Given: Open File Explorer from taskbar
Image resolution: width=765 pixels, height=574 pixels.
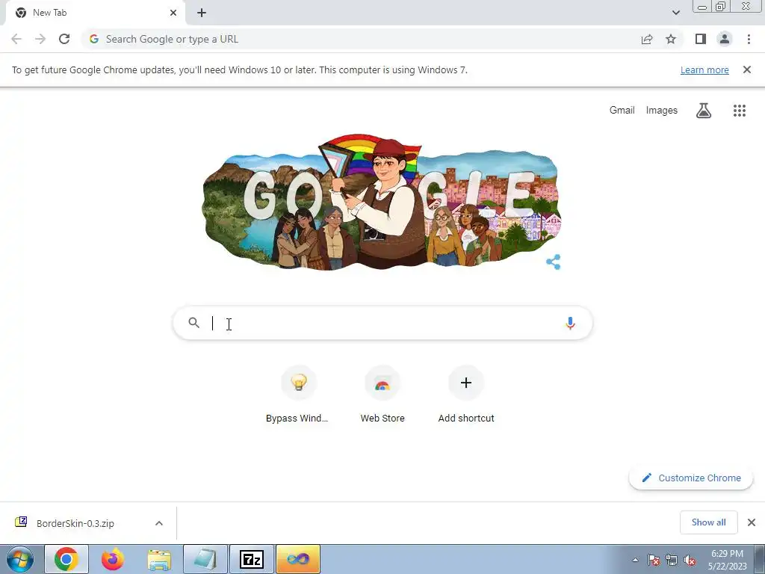Looking at the screenshot, I should pyautogui.click(x=159, y=559).
